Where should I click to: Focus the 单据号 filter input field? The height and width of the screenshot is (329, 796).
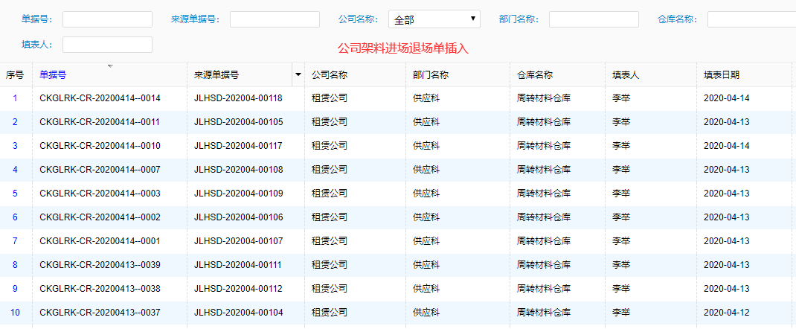(x=107, y=19)
